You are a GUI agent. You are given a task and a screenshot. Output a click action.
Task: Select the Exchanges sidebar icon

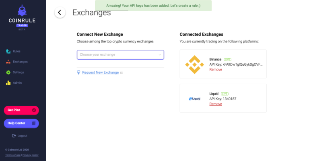[x=8, y=62]
